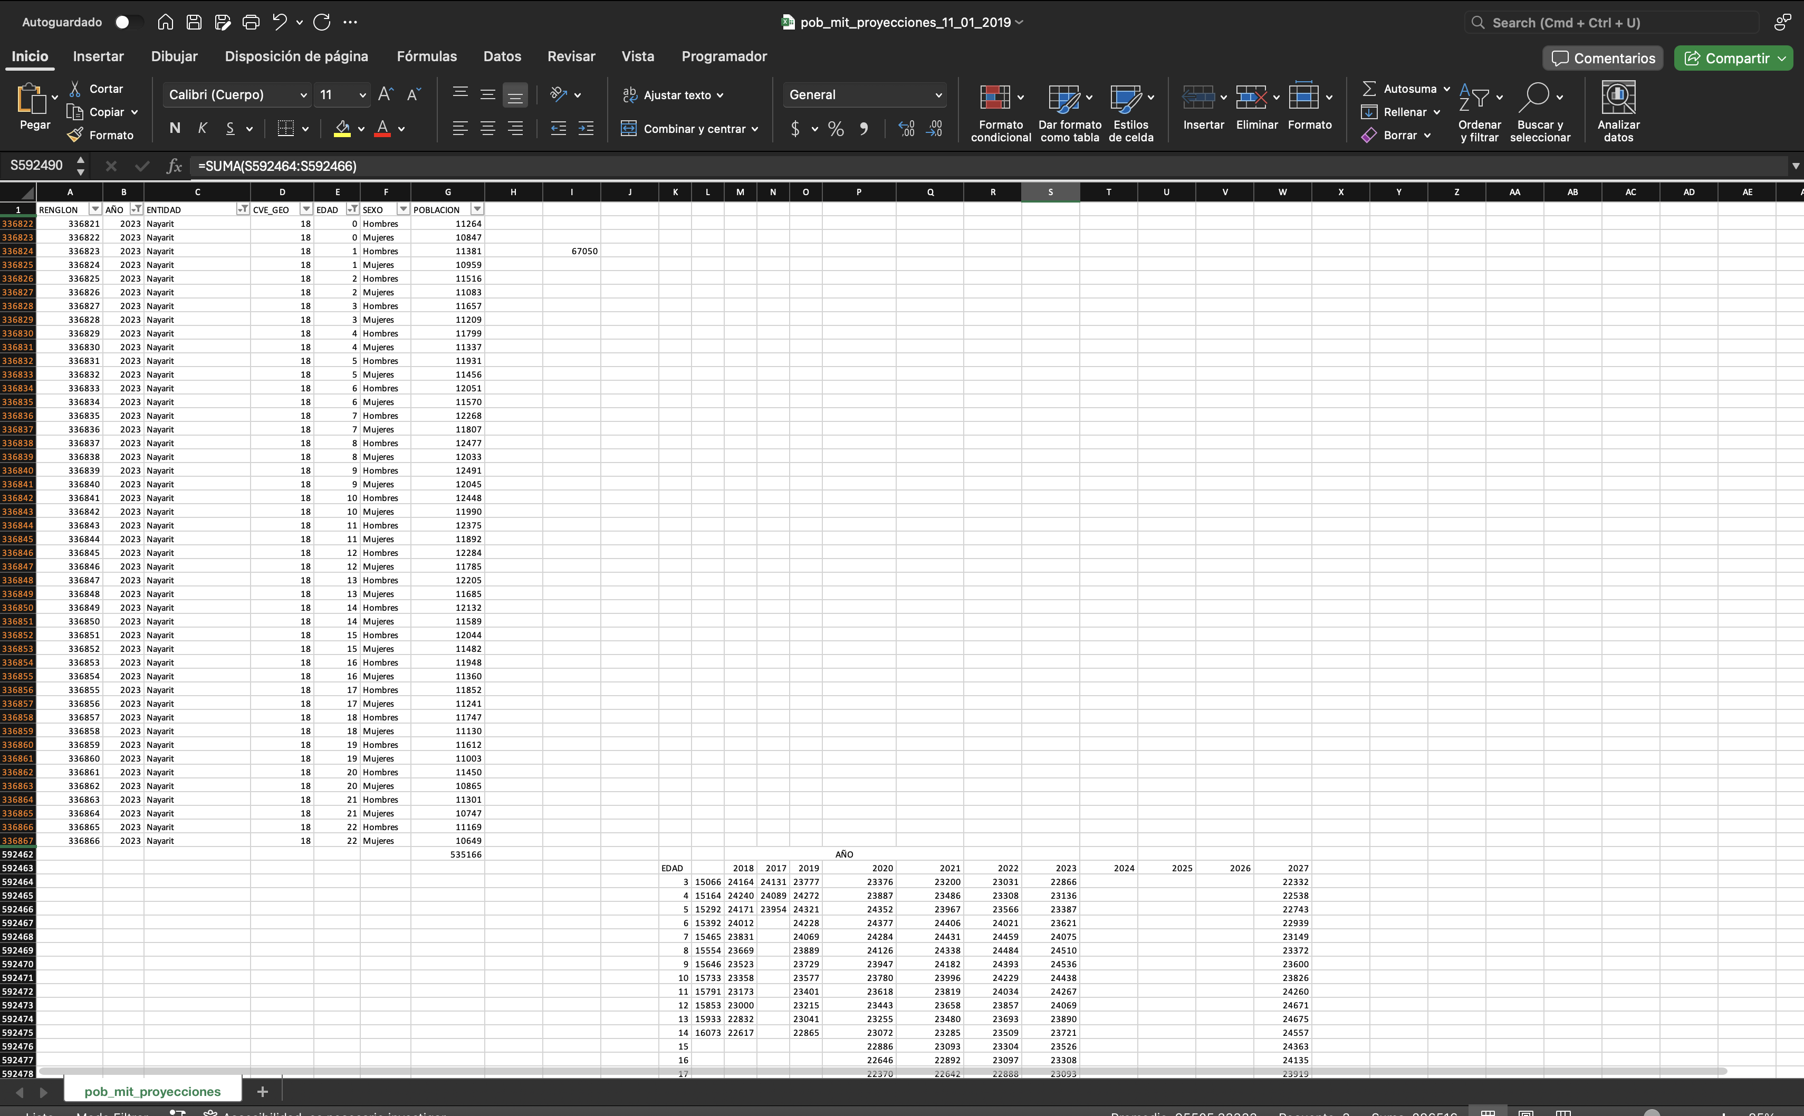The width and height of the screenshot is (1804, 1116).
Task: Click Ajustar texto button
Action: 673,95
